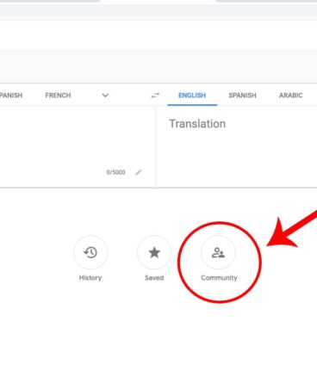Select the ENGLISH target language tab
Viewport: 317px width, 383px height.
192,96
